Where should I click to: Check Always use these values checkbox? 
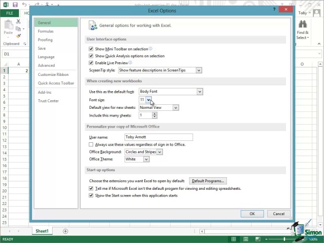(91, 144)
